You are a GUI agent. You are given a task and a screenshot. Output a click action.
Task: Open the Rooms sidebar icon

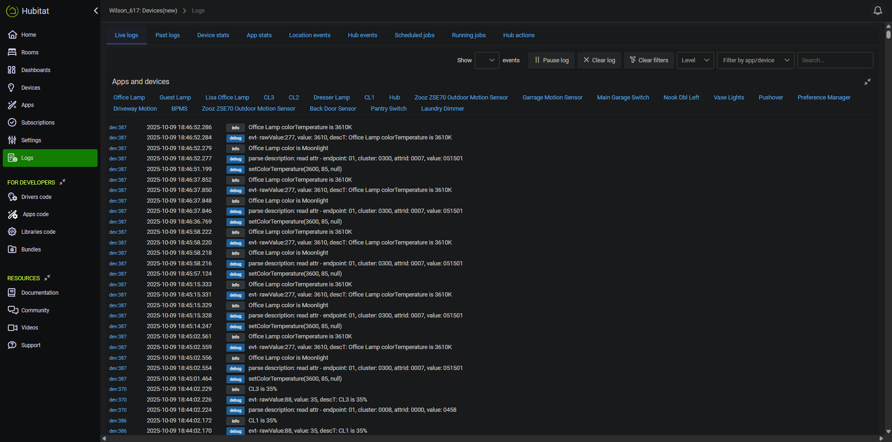(x=12, y=53)
